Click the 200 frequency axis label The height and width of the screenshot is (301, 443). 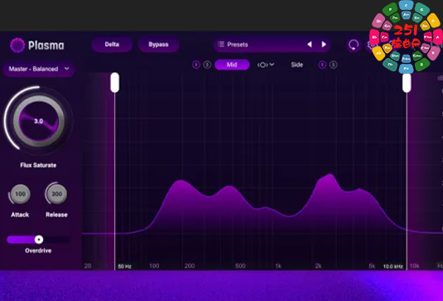coord(190,266)
